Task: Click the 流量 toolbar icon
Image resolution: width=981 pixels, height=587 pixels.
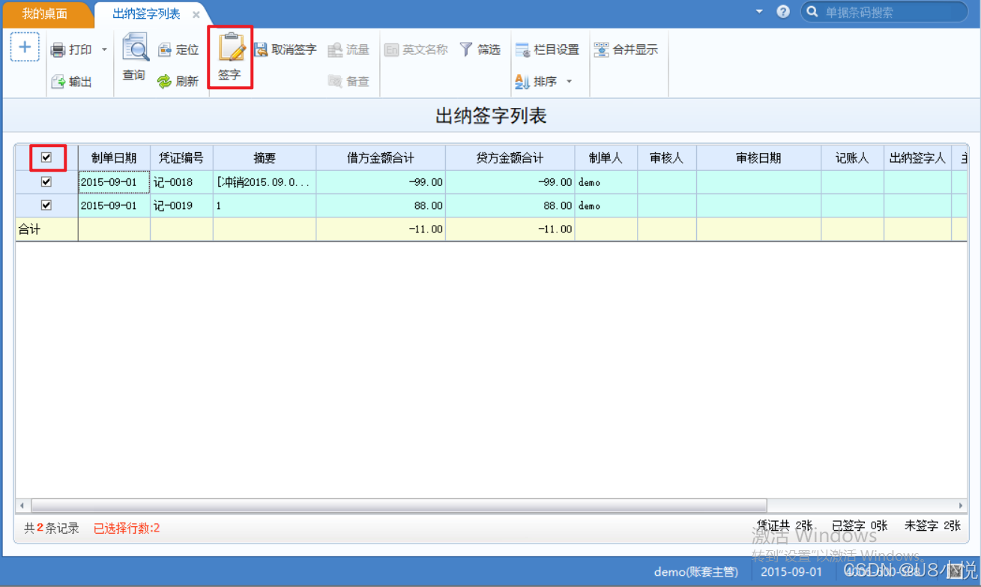Action: [x=335, y=50]
